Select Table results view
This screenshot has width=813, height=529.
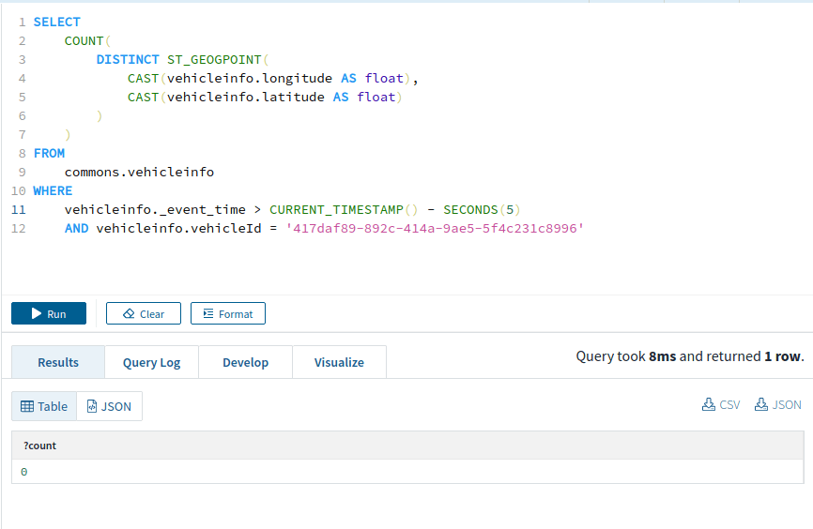pos(44,406)
